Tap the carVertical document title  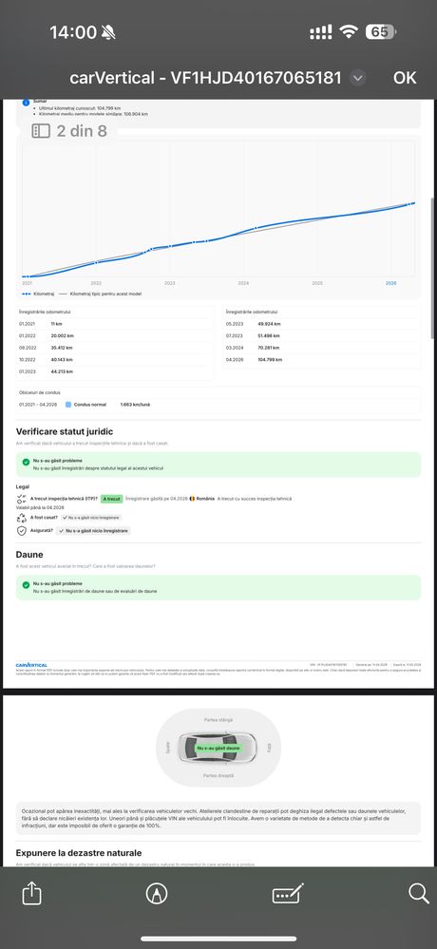click(205, 78)
